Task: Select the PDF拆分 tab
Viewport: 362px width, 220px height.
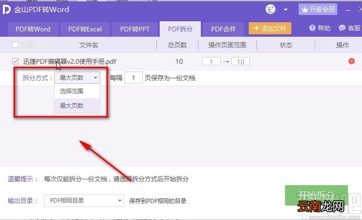Action: tap(180, 29)
